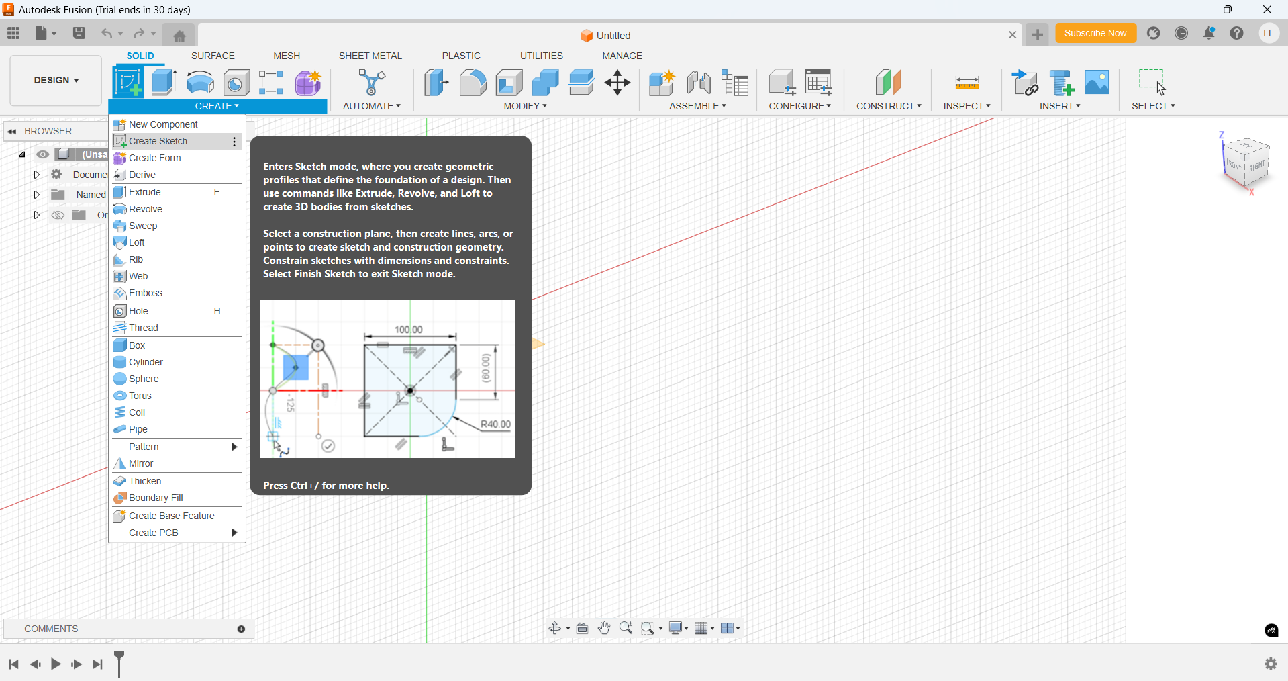Open the LL user profile menu
Screen dimensions: 1288x681
[1269, 33]
